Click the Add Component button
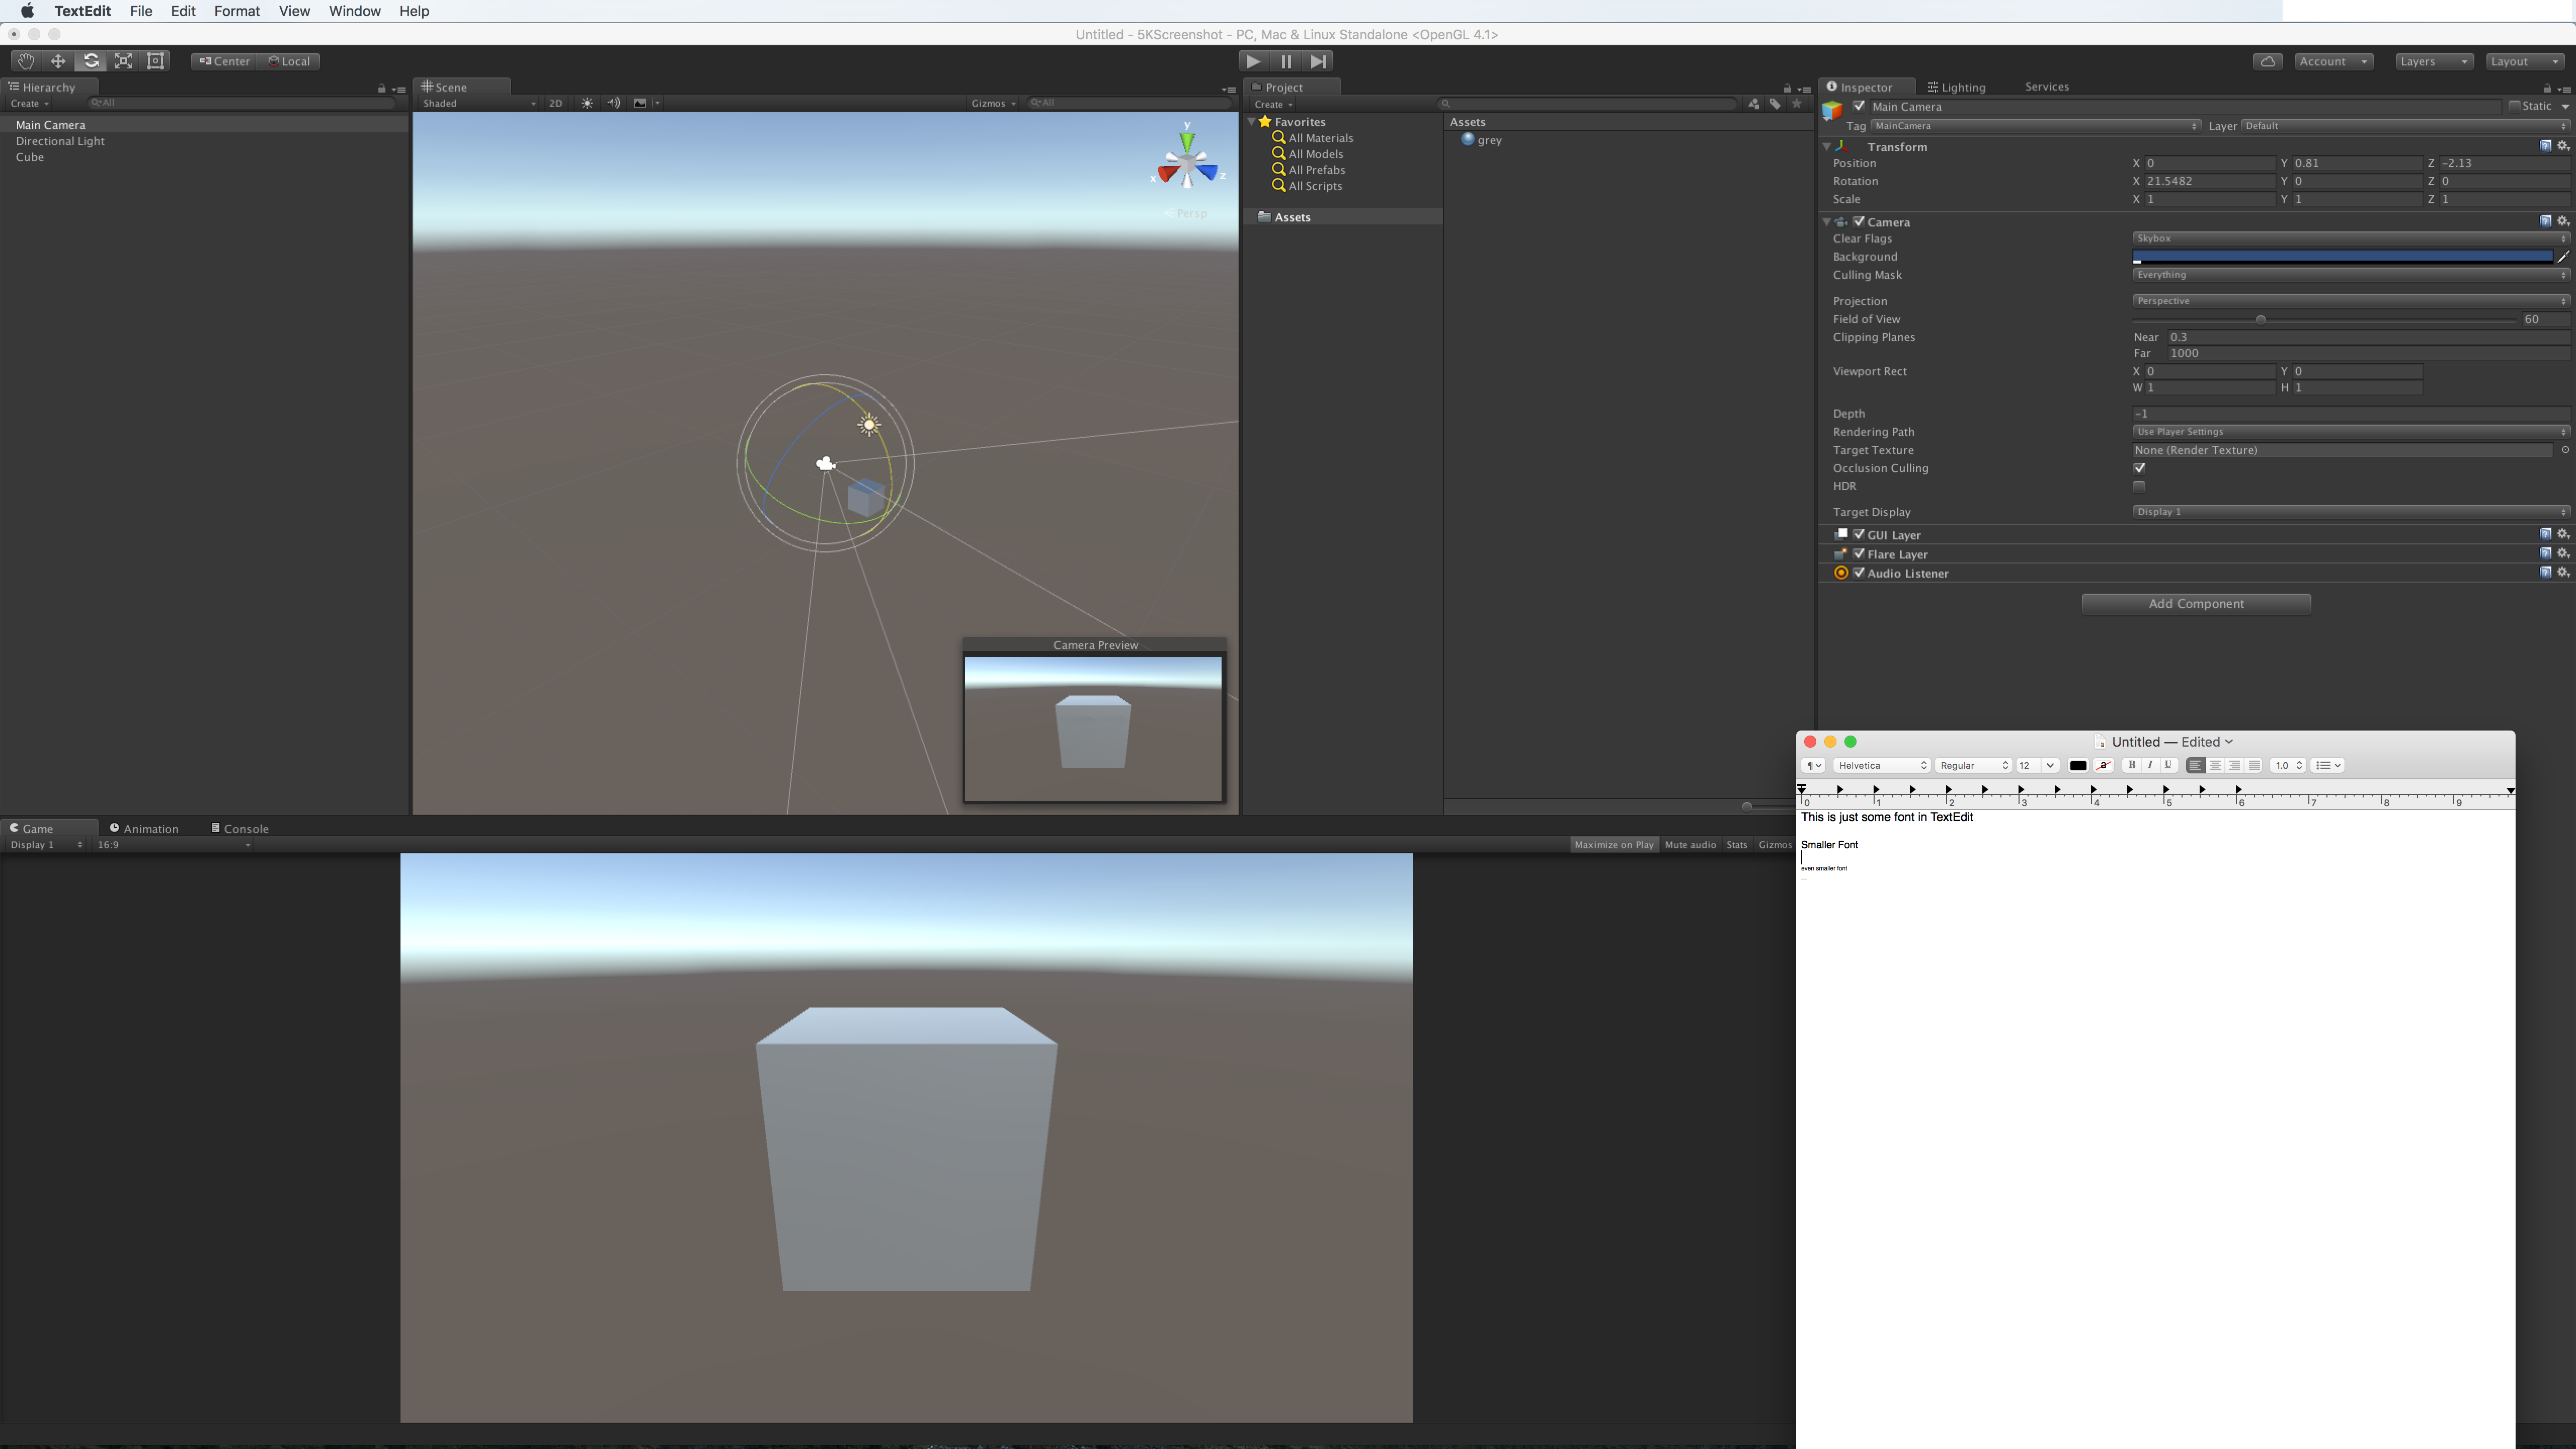The image size is (2576, 1449). tap(2195, 603)
